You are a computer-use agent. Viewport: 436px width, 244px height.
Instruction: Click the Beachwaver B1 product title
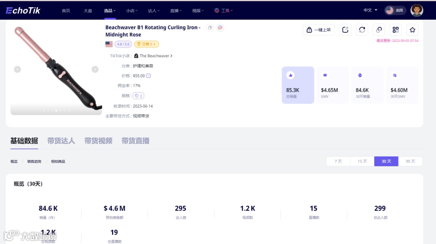tap(153, 31)
